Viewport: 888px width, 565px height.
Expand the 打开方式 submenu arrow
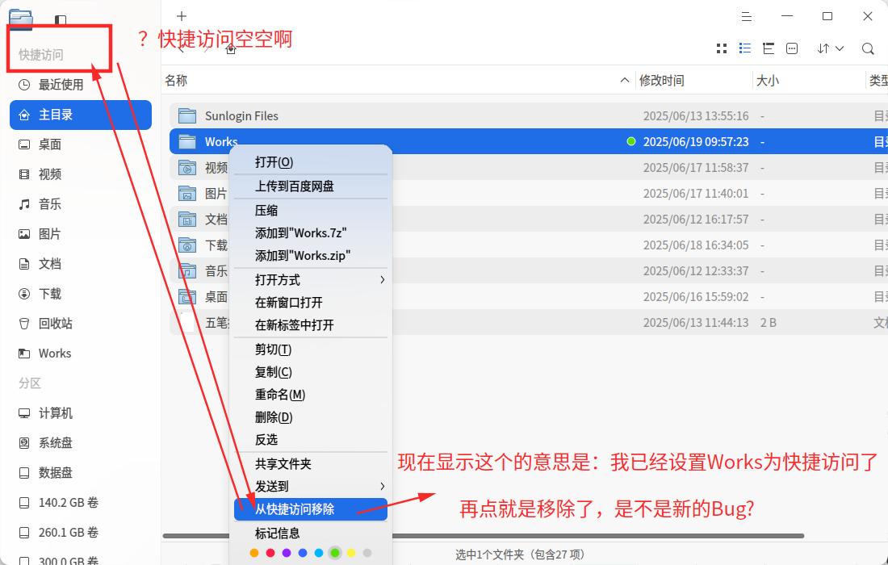pyautogui.click(x=383, y=279)
